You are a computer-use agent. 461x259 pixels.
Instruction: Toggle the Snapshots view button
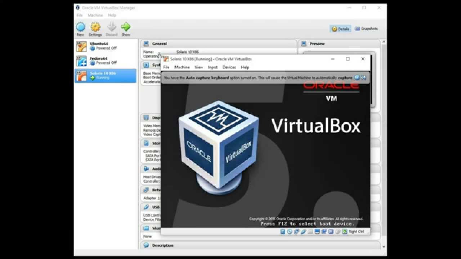coord(366,29)
